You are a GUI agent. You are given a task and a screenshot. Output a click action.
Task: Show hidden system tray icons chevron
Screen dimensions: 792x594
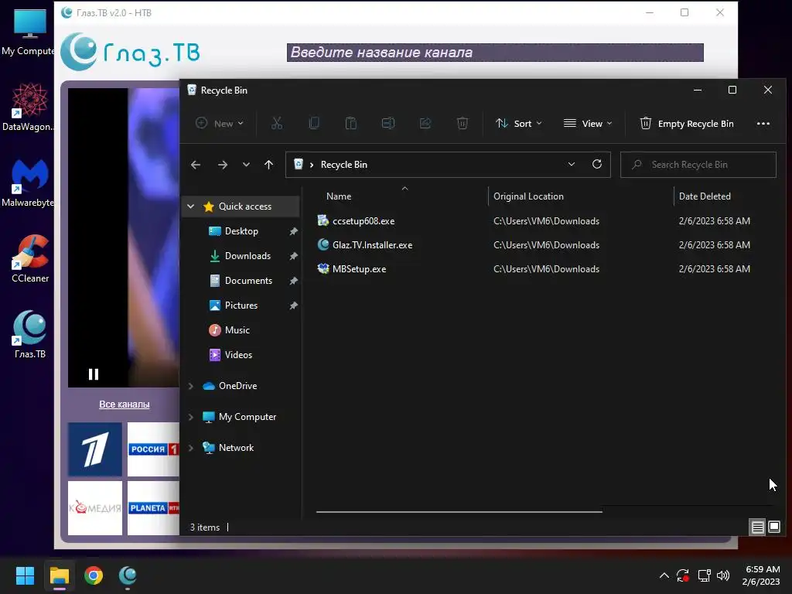(x=664, y=575)
